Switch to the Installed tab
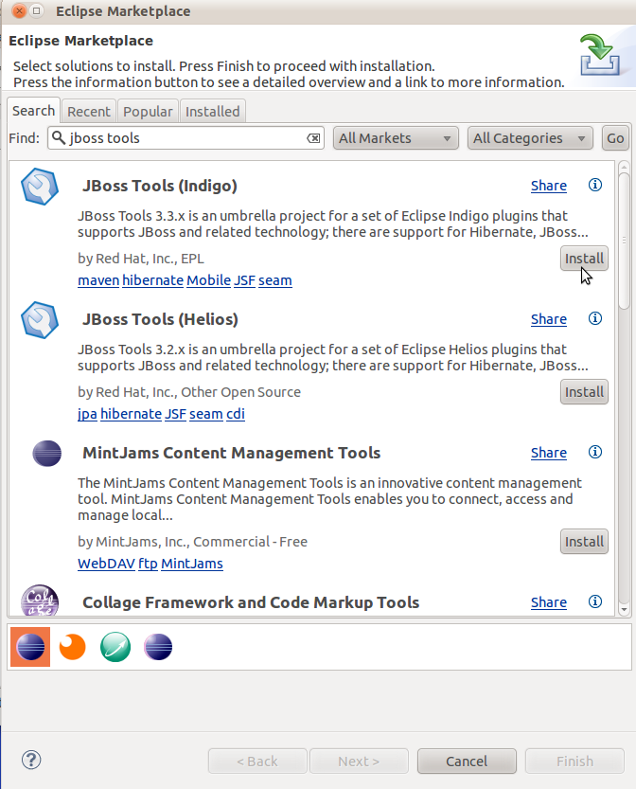The width and height of the screenshot is (636, 789). pos(212,112)
